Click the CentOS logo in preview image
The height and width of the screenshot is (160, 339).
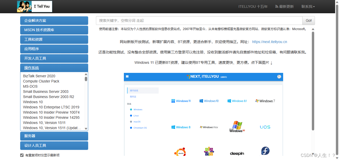pyautogui.click(x=209, y=151)
